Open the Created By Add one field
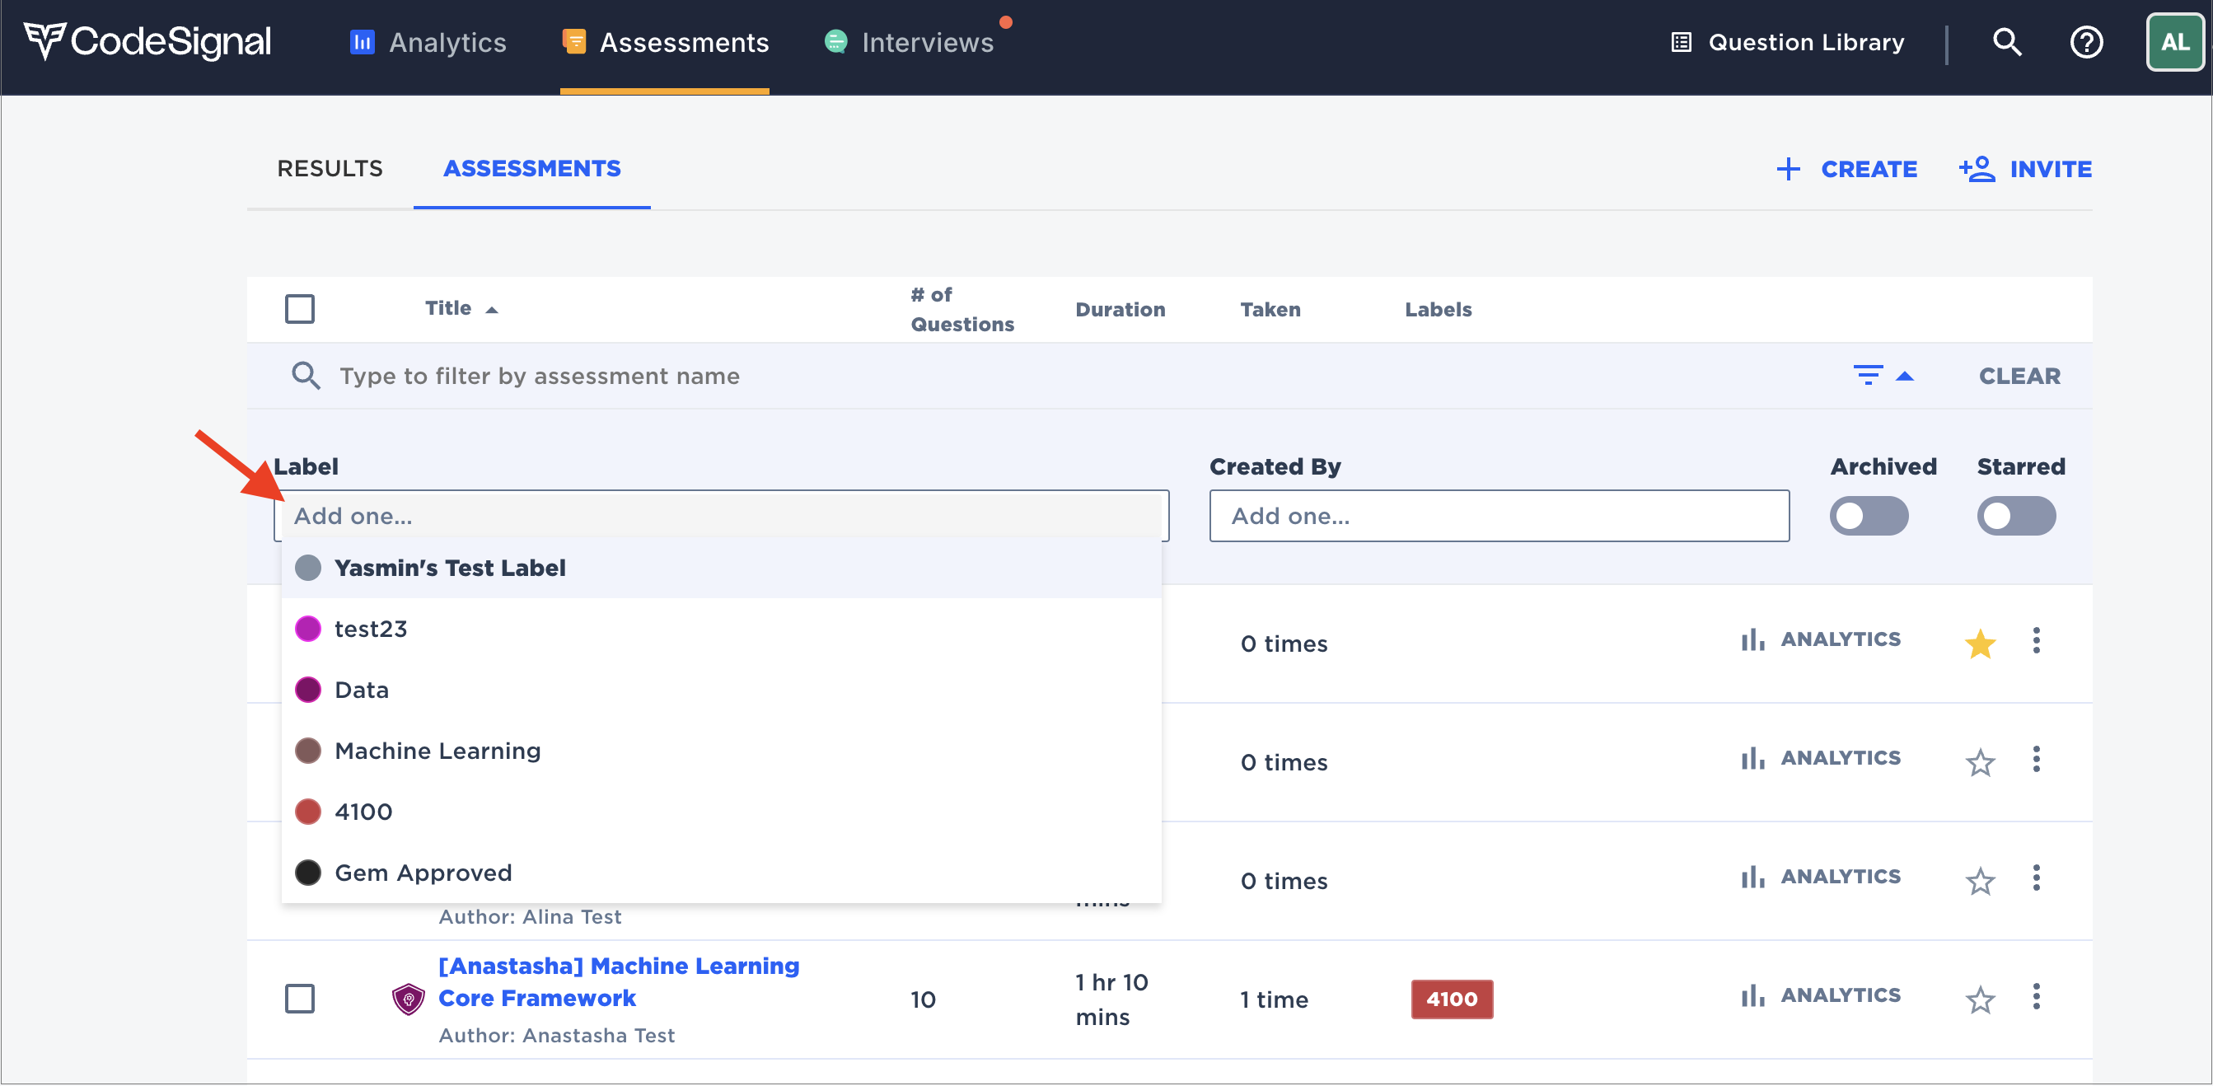This screenshot has height=1086, width=2213. pos(1498,515)
